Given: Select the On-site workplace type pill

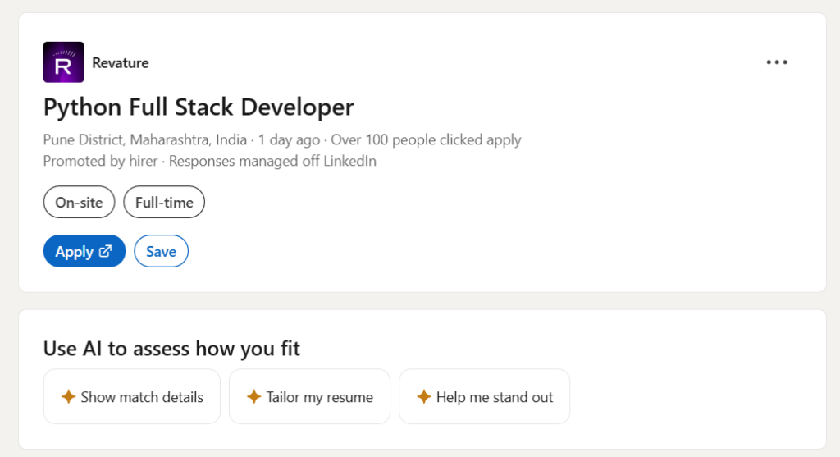Looking at the screenshot, I should (79, 203).
